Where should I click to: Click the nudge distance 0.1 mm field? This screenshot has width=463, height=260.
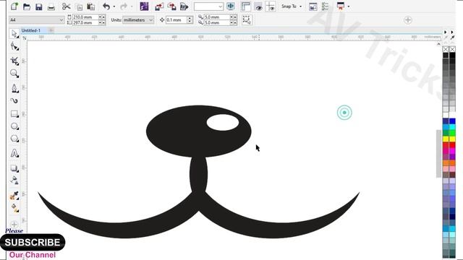click(x=176, y=20)
